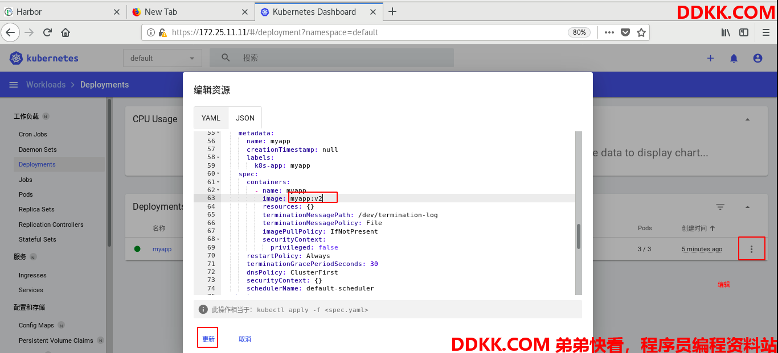778x353 pixels.
Task: Click the green status dot of myapp
Action: (x=137, y=249)
